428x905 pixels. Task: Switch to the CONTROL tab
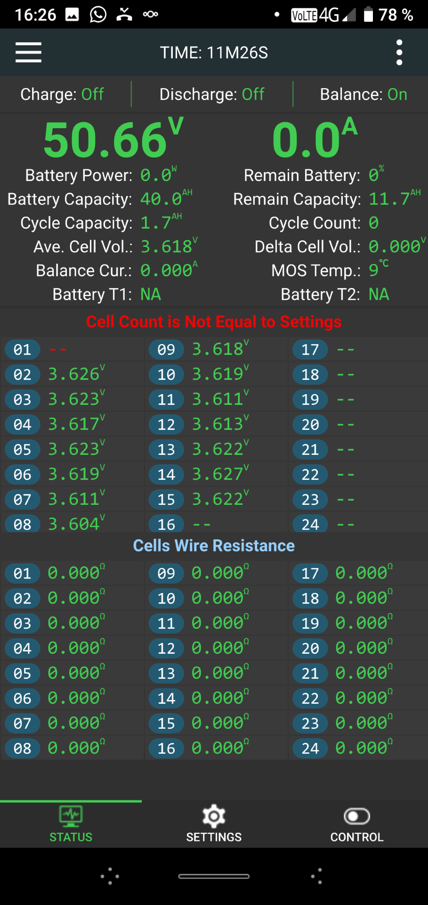coord(357,837)
